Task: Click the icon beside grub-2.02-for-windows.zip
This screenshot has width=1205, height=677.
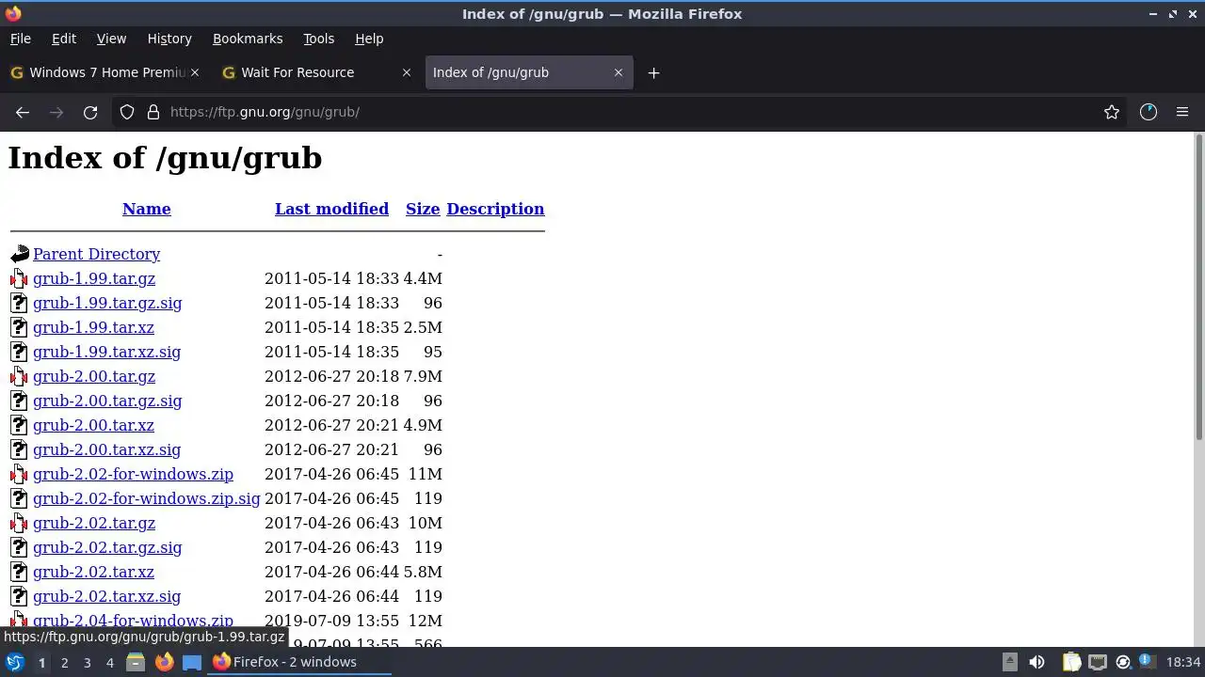Action: 20,474
